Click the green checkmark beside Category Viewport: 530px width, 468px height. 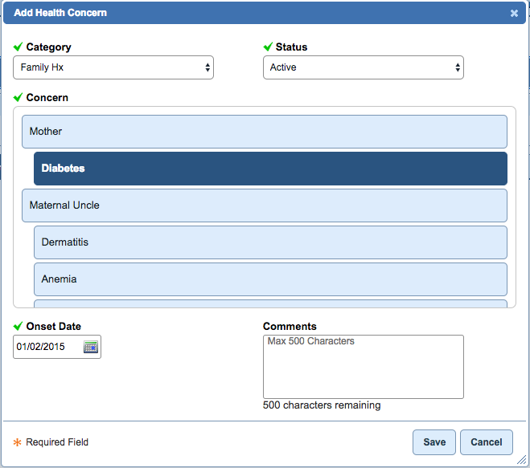tap(18, 47)
